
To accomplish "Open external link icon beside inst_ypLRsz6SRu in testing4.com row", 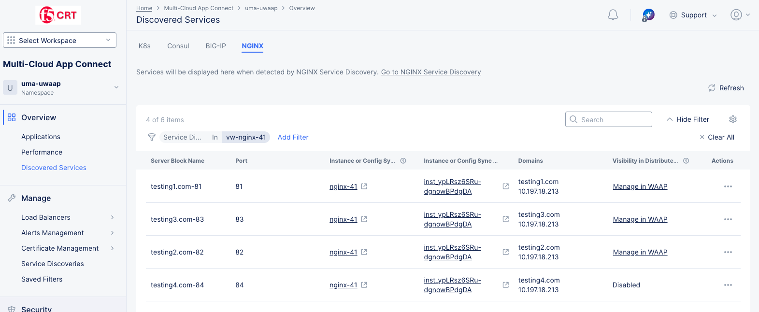I will point(506,285).
